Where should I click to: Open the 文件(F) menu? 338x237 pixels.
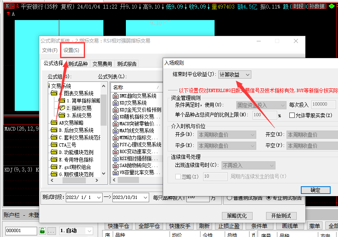click(49, 50)
